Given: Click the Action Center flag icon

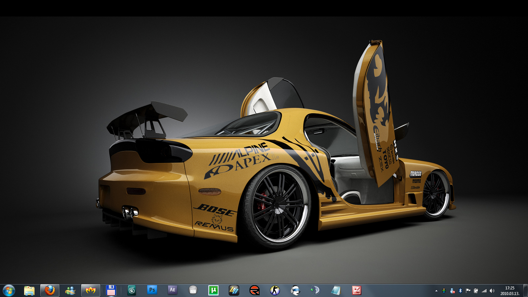Looking at the screenshot, I should 468,291.
